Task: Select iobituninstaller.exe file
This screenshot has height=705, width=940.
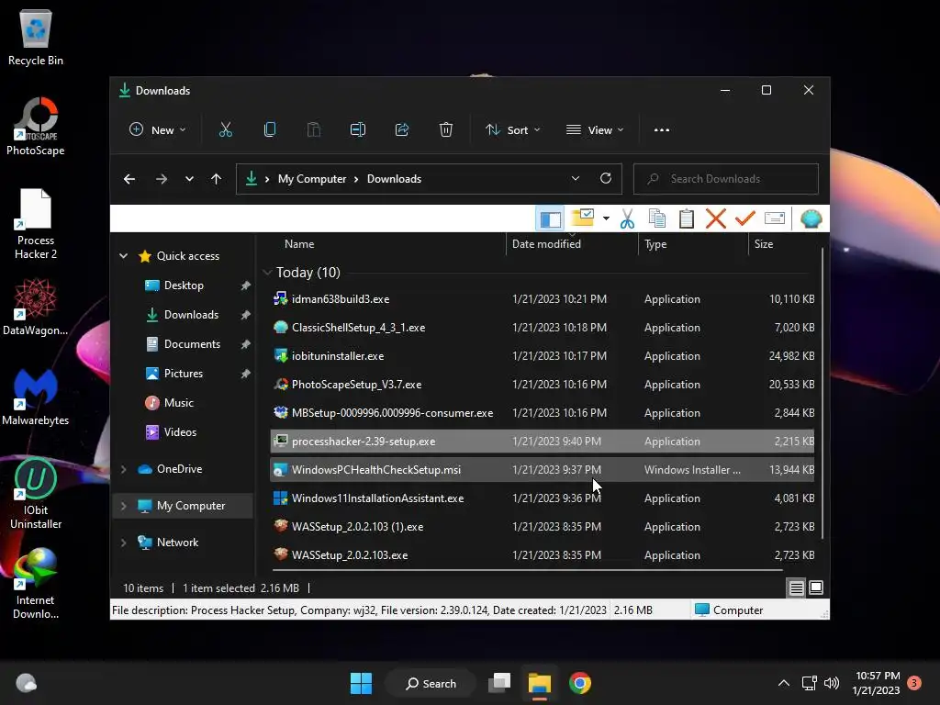Action: click(x=542, y=356)
